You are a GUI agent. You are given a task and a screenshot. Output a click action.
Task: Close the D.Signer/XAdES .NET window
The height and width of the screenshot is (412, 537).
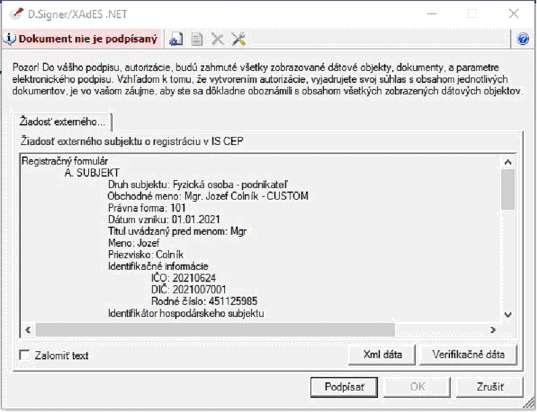pos(513,14)
